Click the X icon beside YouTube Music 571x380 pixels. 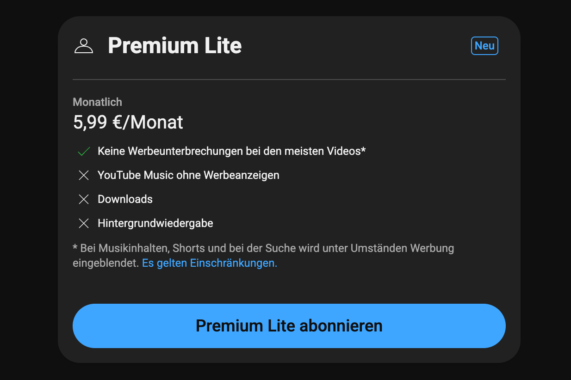(x=84, y=175)
